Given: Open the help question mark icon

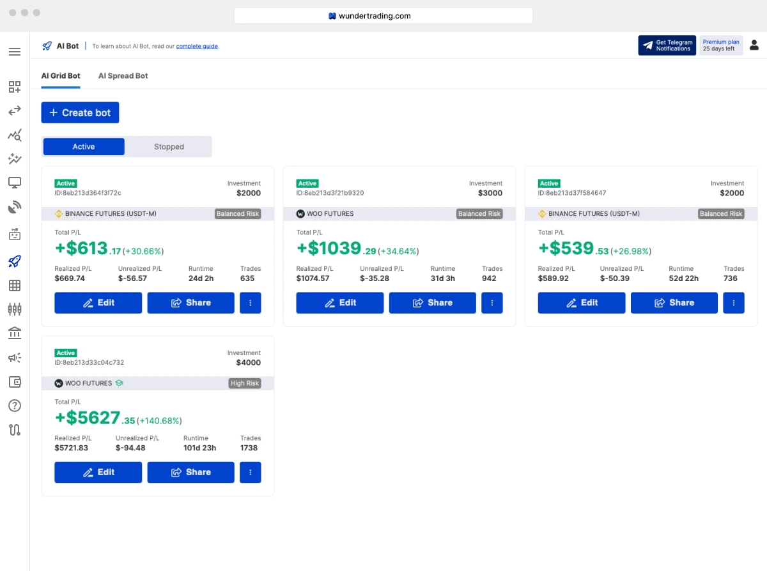Looking at the screenshot, I should coord(15,405).
